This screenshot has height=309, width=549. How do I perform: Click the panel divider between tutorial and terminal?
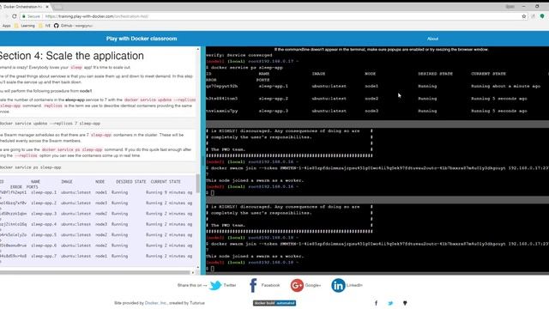pos(203,161)
